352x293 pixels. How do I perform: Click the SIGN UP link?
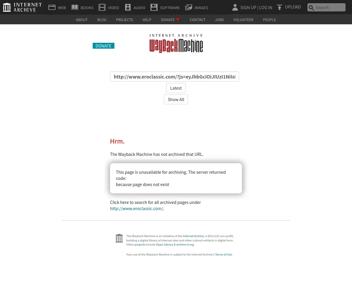pos(248,8)
